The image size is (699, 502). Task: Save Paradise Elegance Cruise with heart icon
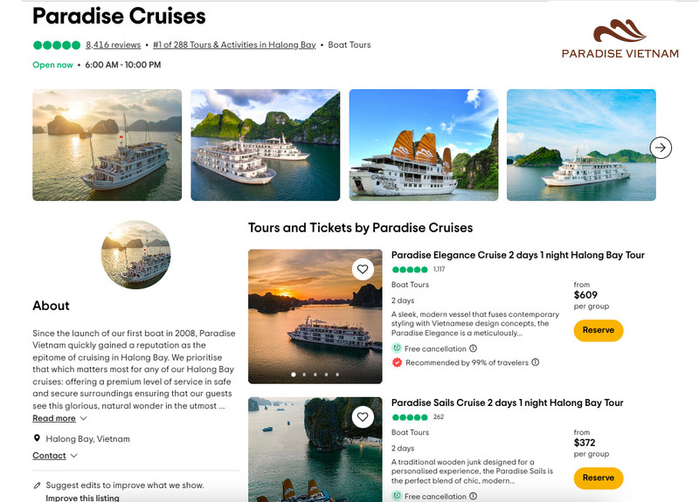pyautogui.click(x=363, y=270)
